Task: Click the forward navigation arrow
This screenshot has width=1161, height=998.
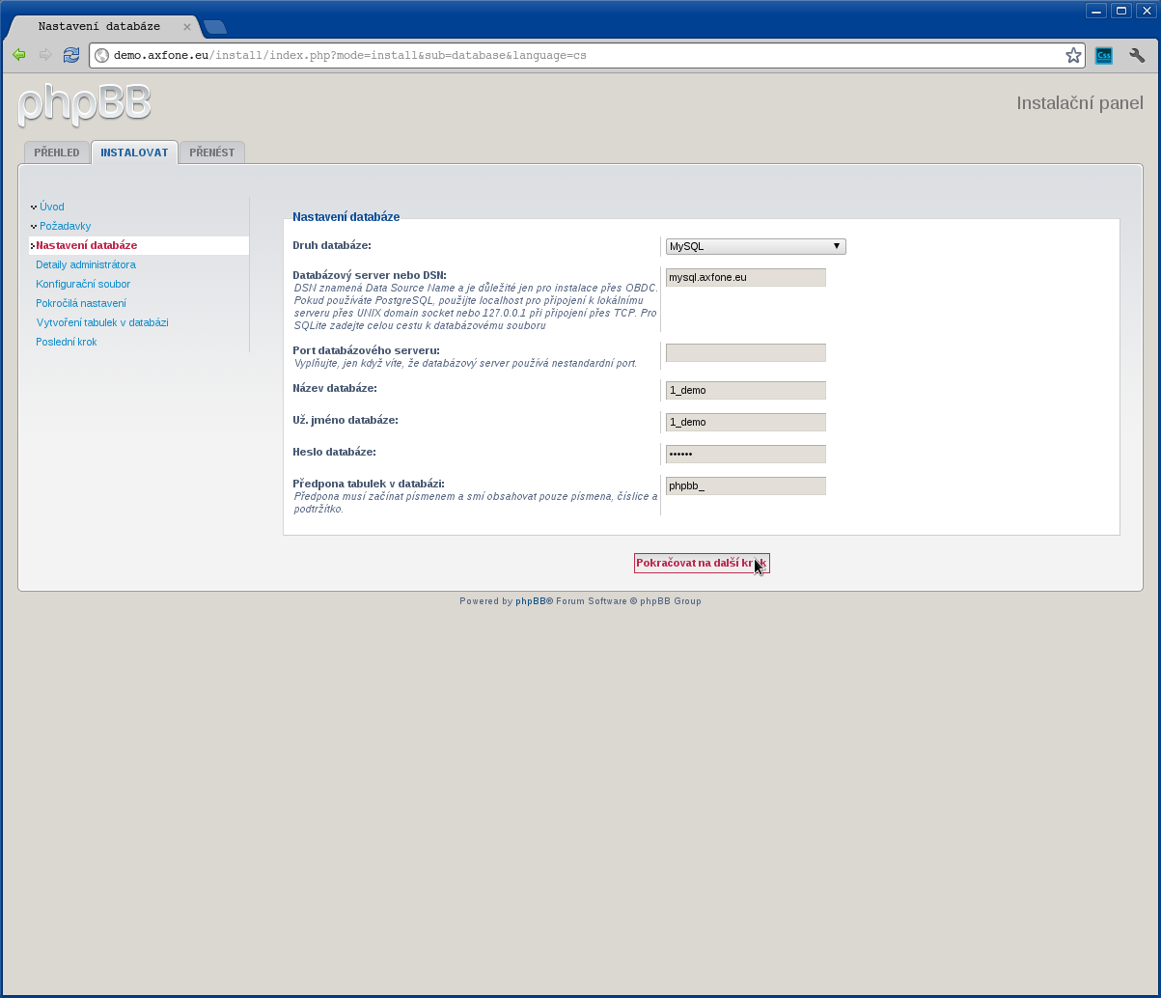Action: (44, 55)
